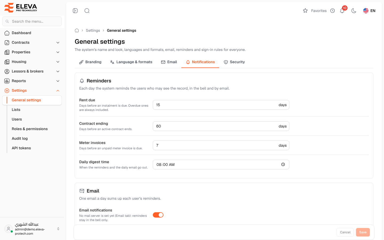The image size is (384, 240).
Task: Collapse the Settings menu
Action: pos(32,90)
